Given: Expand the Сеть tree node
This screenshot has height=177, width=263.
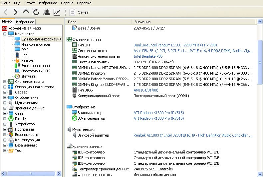Looking at the screenshot, I should [x=5, y=113].
